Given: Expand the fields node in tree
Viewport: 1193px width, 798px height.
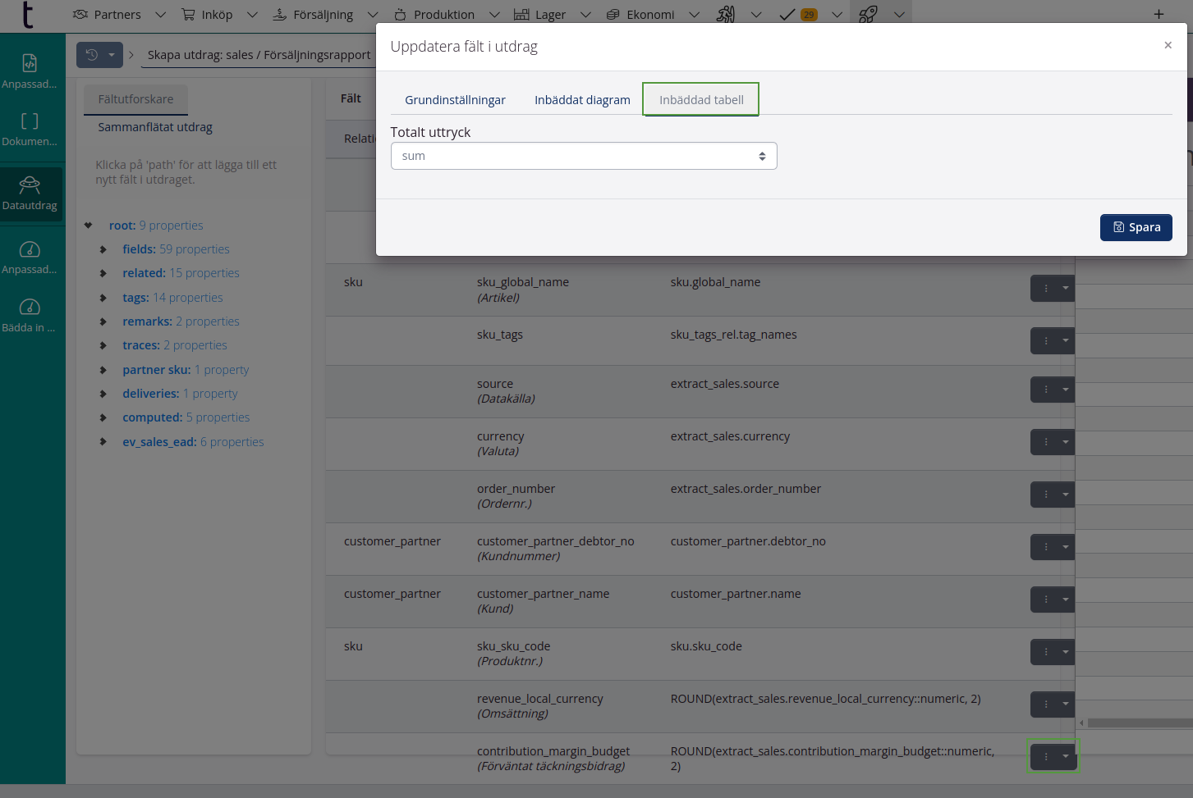Looking at the screenshot, I should coord(103,249).
